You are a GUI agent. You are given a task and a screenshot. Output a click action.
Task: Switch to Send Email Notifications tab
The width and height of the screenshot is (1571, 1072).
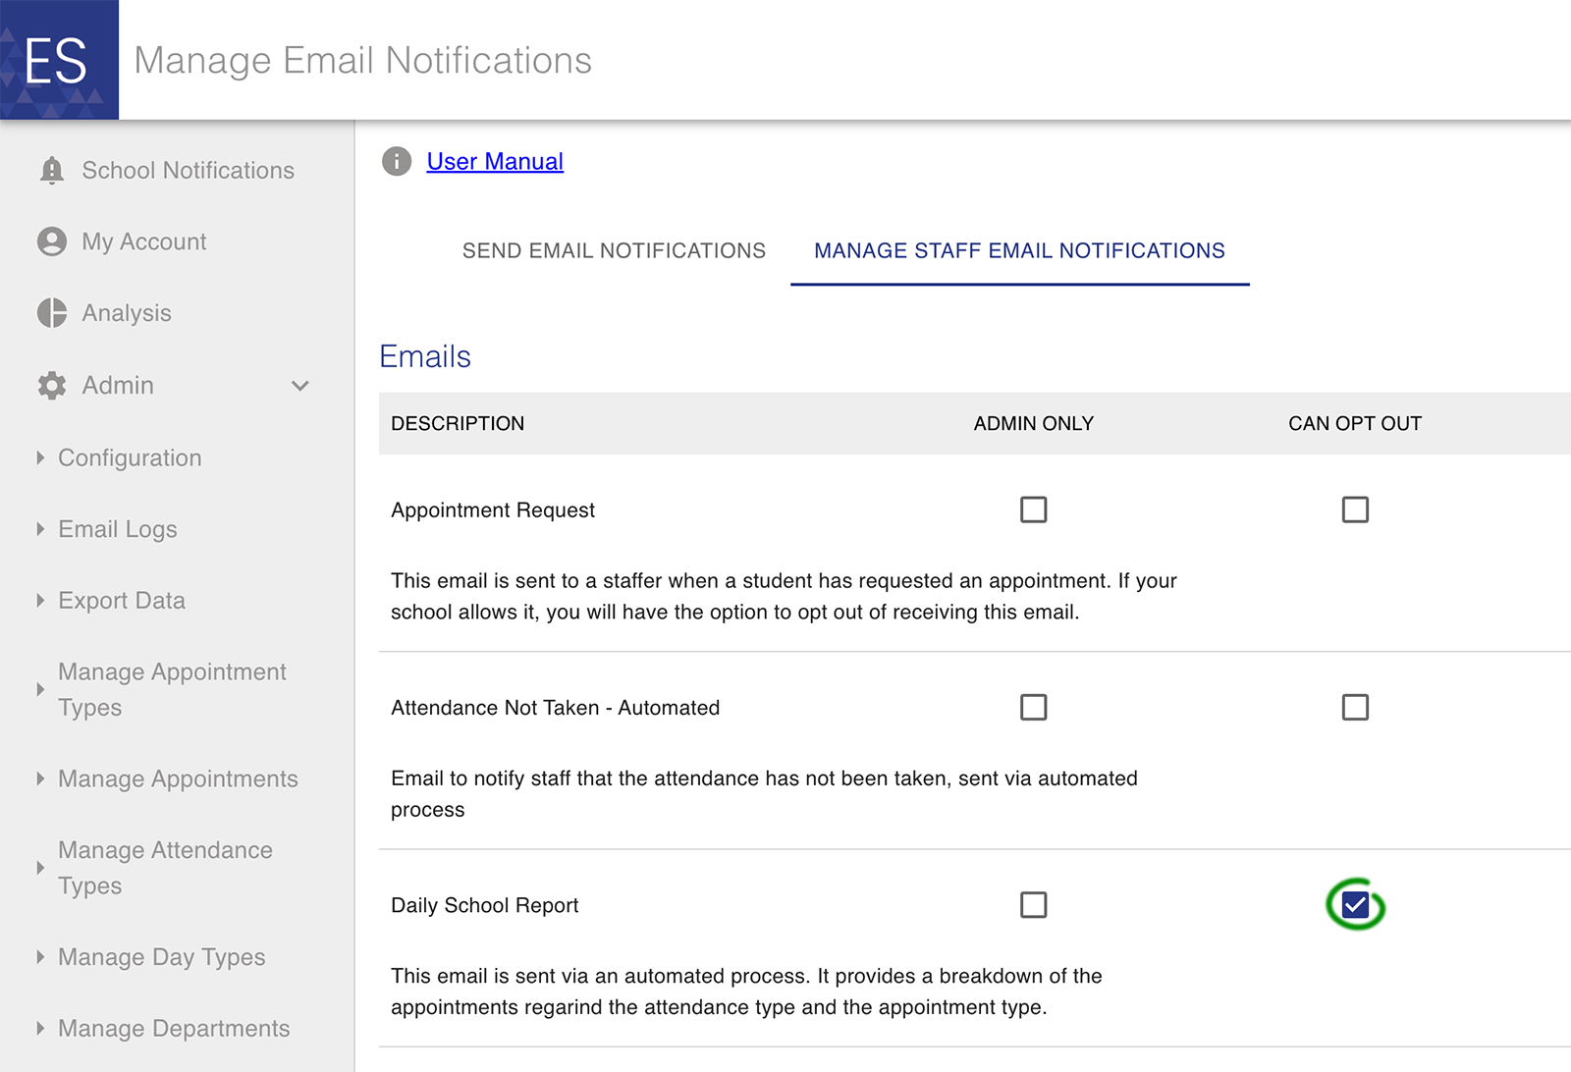coord(614,250)
